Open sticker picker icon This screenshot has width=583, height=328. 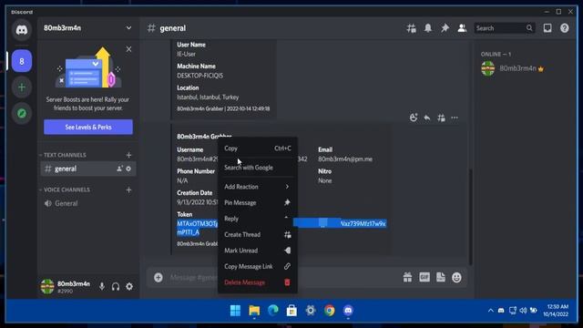[x=441, y=277]
